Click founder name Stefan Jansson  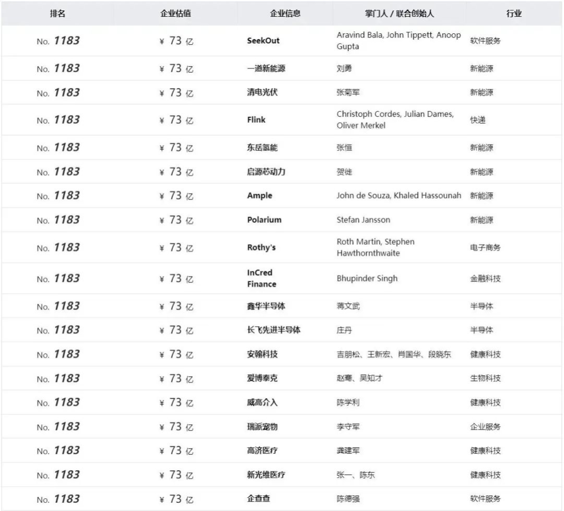pos(363,220)
